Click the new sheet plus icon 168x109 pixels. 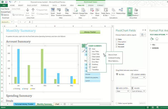[65, 104]
